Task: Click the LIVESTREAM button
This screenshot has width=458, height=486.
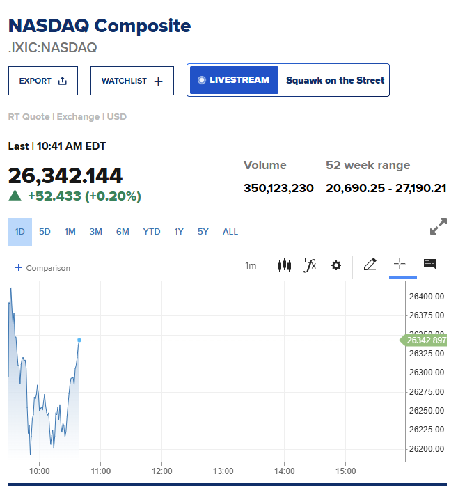Action: (x=234, y=80)
